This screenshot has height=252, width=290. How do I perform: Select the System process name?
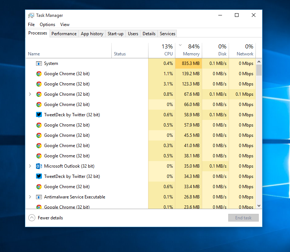pyautogui.click(x=51, y=63)
